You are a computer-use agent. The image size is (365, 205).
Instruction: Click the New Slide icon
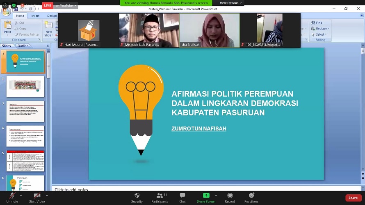point(49,27)
